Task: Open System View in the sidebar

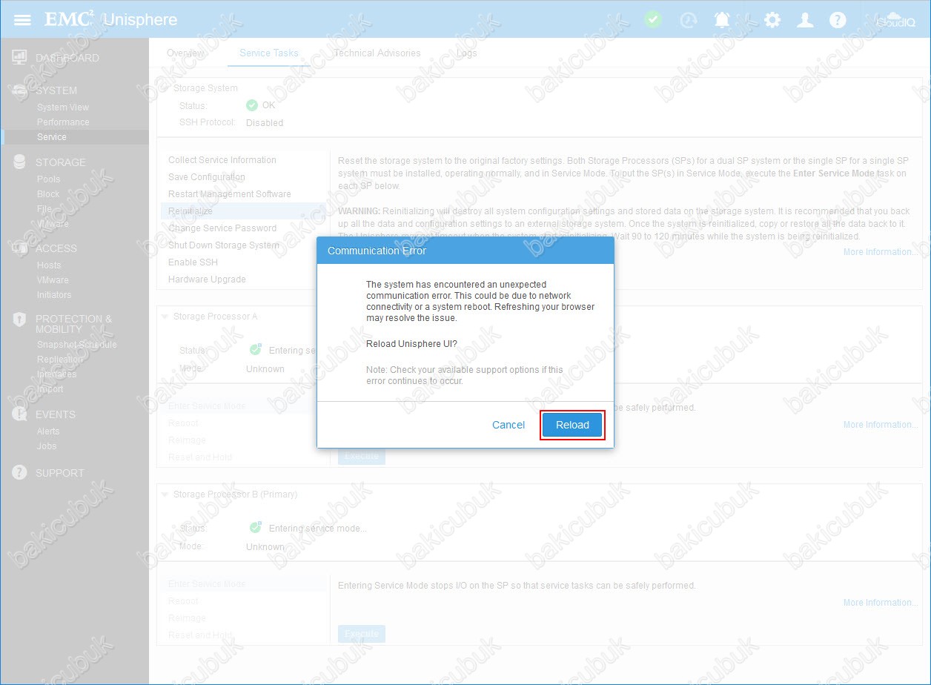Action: (63, 107)
